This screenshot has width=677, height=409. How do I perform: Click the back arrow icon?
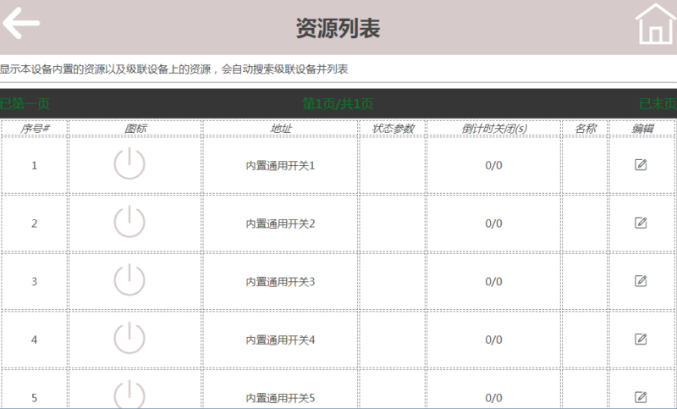(21, 23)
